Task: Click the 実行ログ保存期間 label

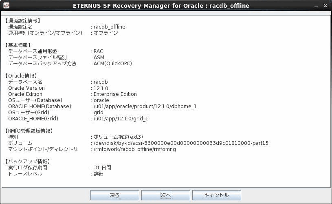Action: point(28,168)
